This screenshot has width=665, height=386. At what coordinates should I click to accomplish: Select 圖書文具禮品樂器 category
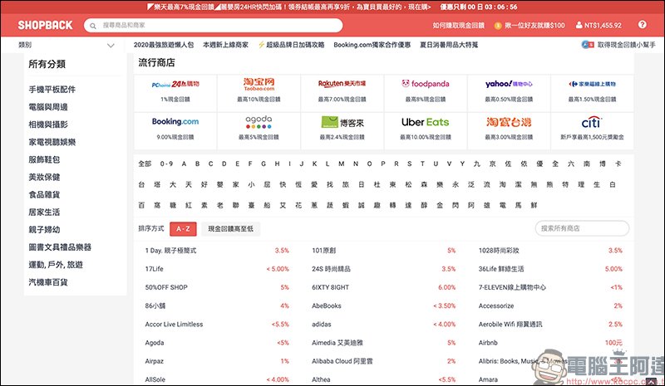tap(60, 247)
